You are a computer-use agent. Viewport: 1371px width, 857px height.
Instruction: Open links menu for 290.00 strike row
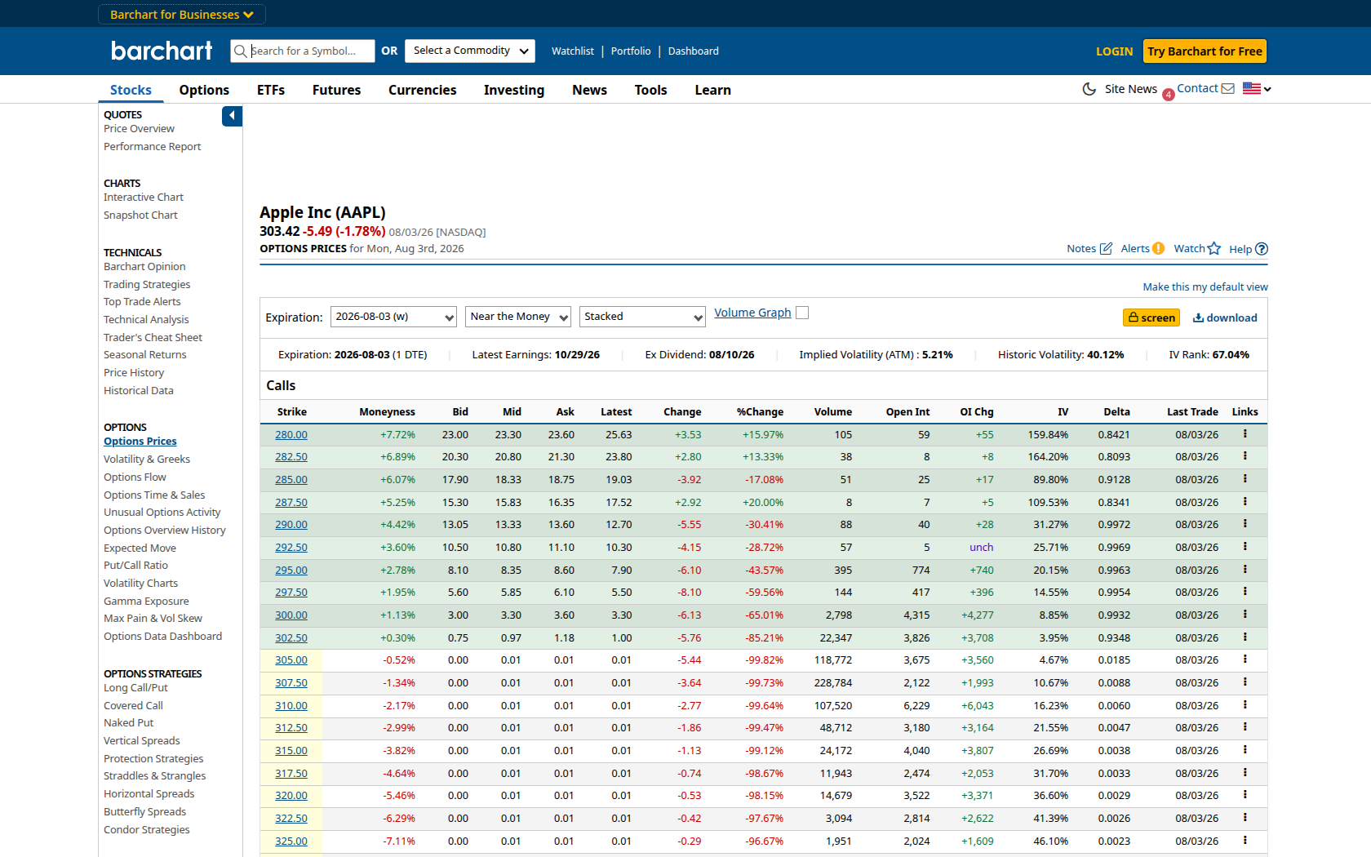1245,524
